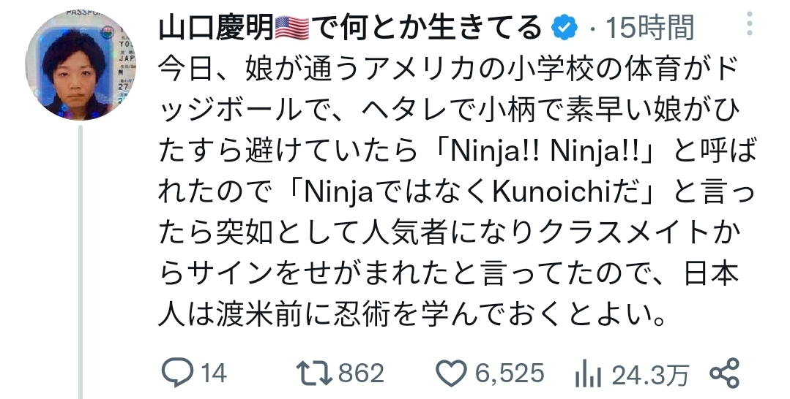Like the tweet with the heart icon
The image size is (790, 399).
pyautogui.click(x=452, y=374)
